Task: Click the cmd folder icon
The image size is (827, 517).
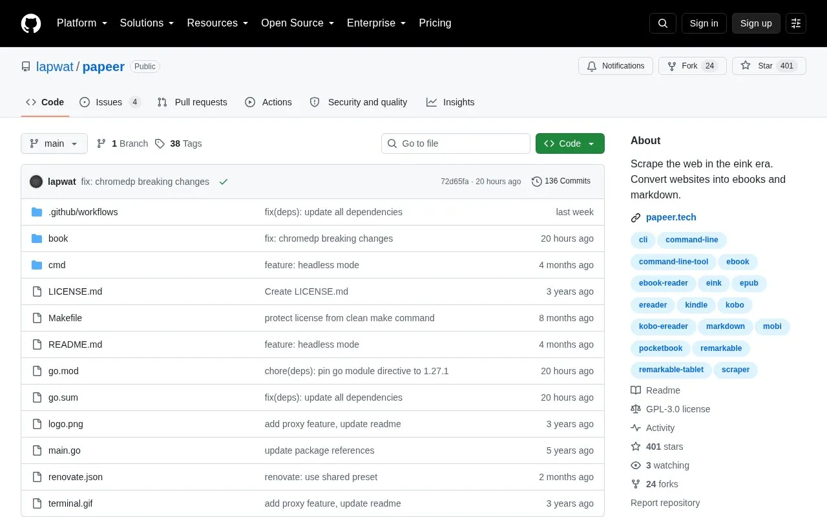Action: [x=37, y=265]
